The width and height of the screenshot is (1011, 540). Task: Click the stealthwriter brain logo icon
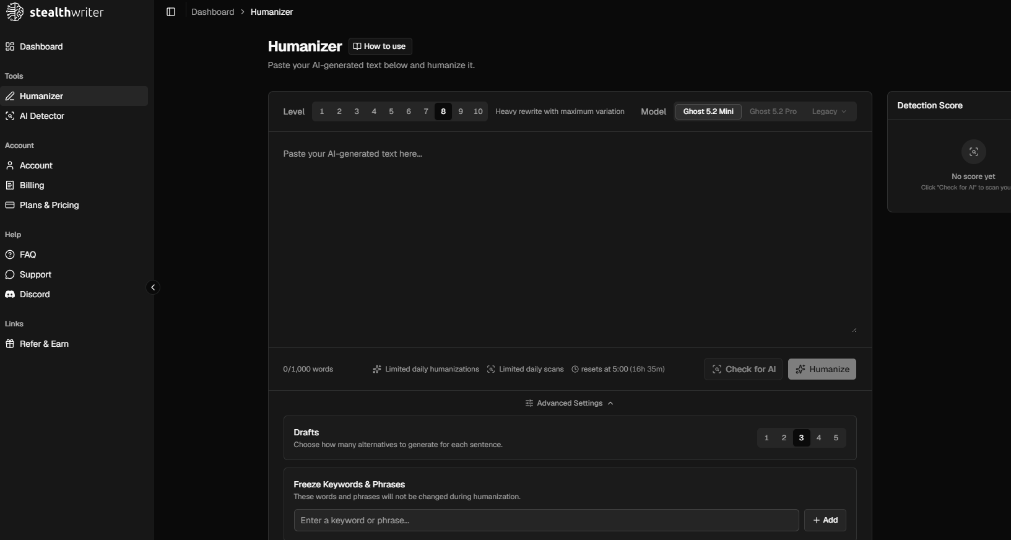(14, 12)
